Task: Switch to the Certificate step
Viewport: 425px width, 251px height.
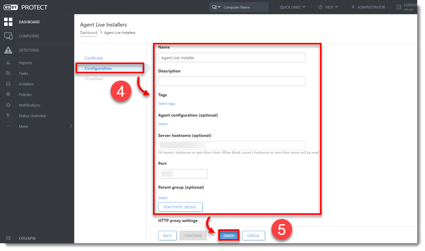Action: 94,58
